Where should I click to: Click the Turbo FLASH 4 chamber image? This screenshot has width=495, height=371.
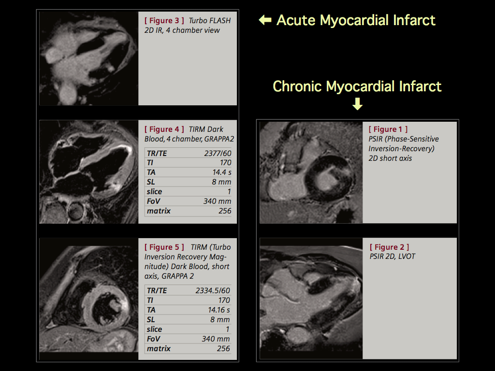click(x=88, y=57)
